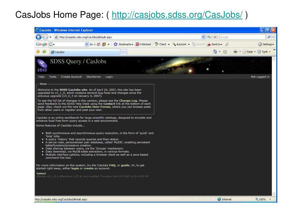The height and width of the screenshot is (223, 297).
Task: Click the green Refresh page icon
Action: [209, 37]
